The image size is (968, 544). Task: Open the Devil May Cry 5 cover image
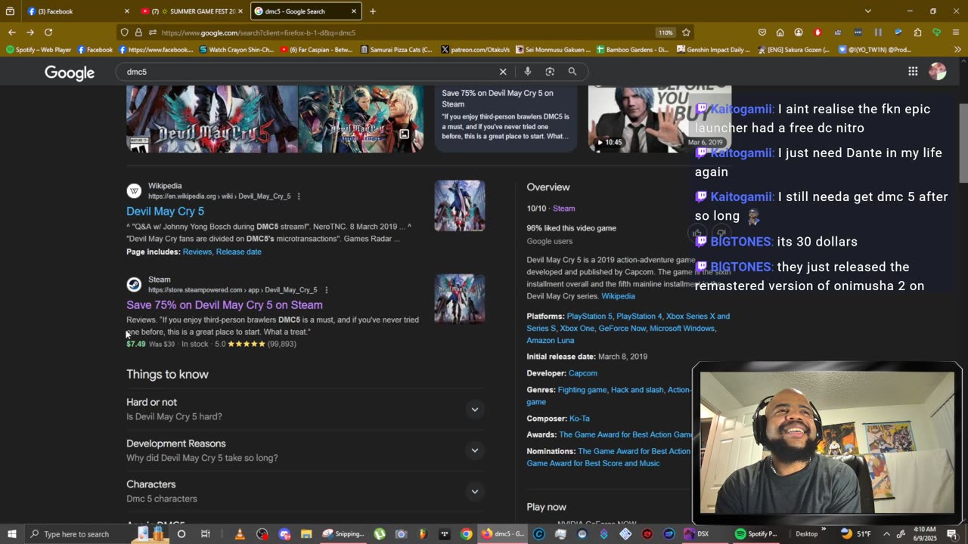coord(212,119)
